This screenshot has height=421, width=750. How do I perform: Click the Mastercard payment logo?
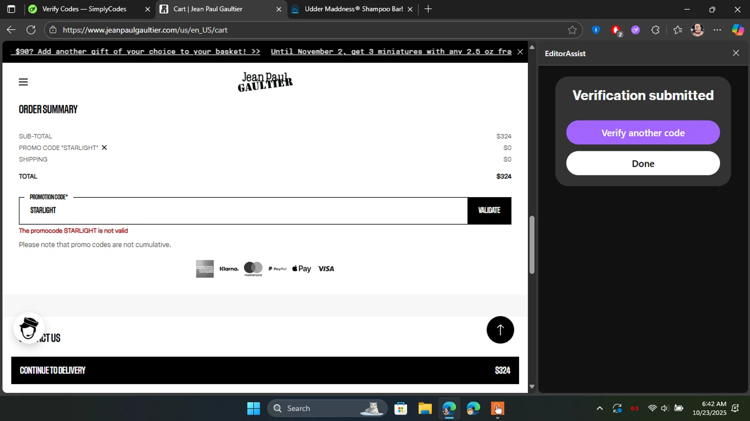pyautogui.click(x=253, y=269)
